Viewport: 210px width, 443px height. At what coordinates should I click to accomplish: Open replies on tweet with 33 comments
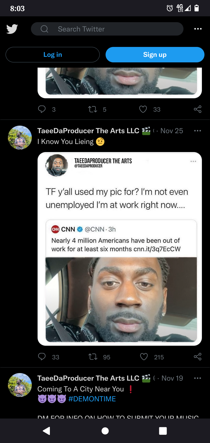(x=42, y=357)
